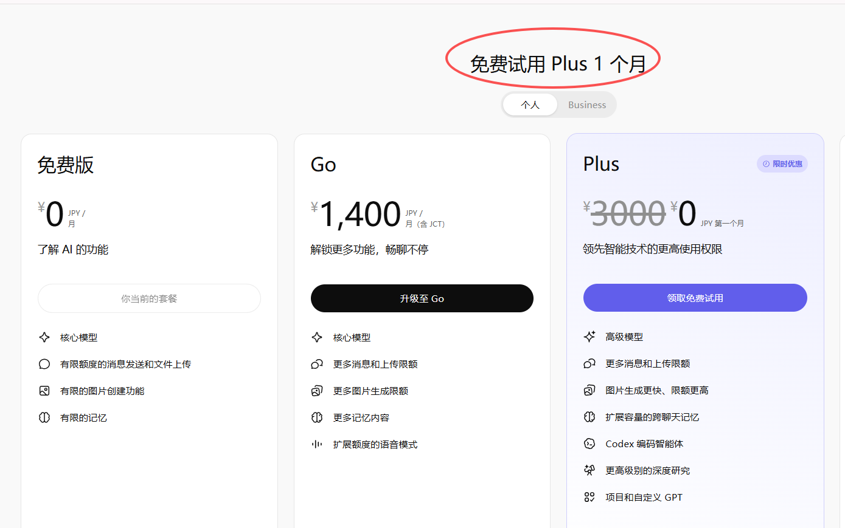Image resolution: width=845 pixels, height=528 pixels.
Task: Click 更高级别的深度研究 text
Action: (648, 470)
